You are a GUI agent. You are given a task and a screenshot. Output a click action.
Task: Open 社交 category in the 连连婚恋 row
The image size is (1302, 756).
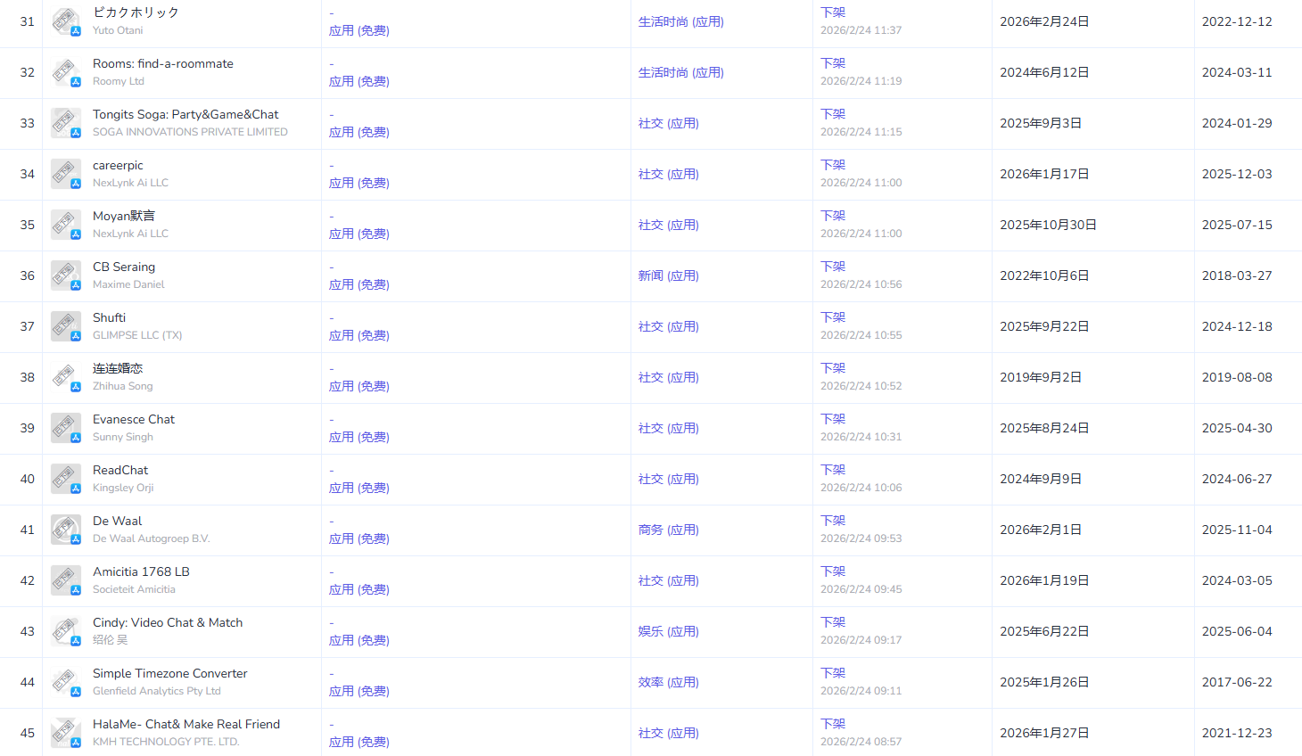pyautogui.click(x=669, y=377)
